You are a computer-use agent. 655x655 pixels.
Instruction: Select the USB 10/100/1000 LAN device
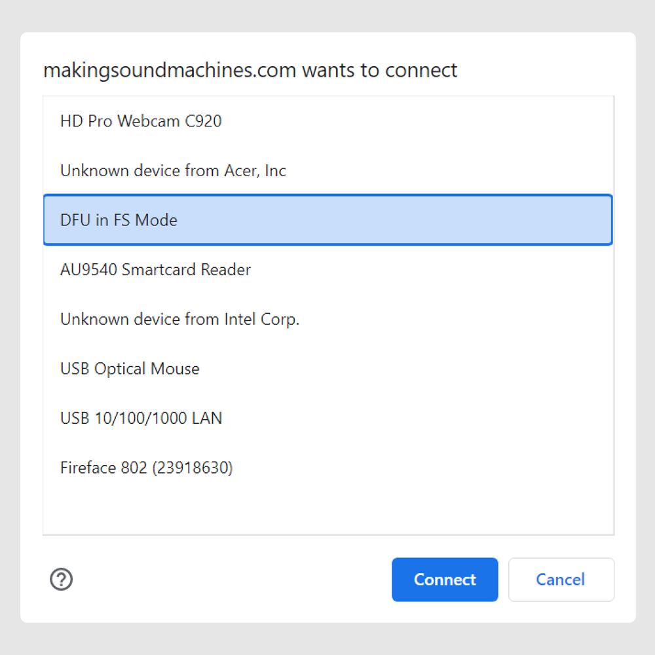coord(141,418)
